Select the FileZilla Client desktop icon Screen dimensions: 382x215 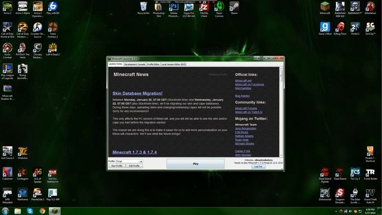[204, 10]
